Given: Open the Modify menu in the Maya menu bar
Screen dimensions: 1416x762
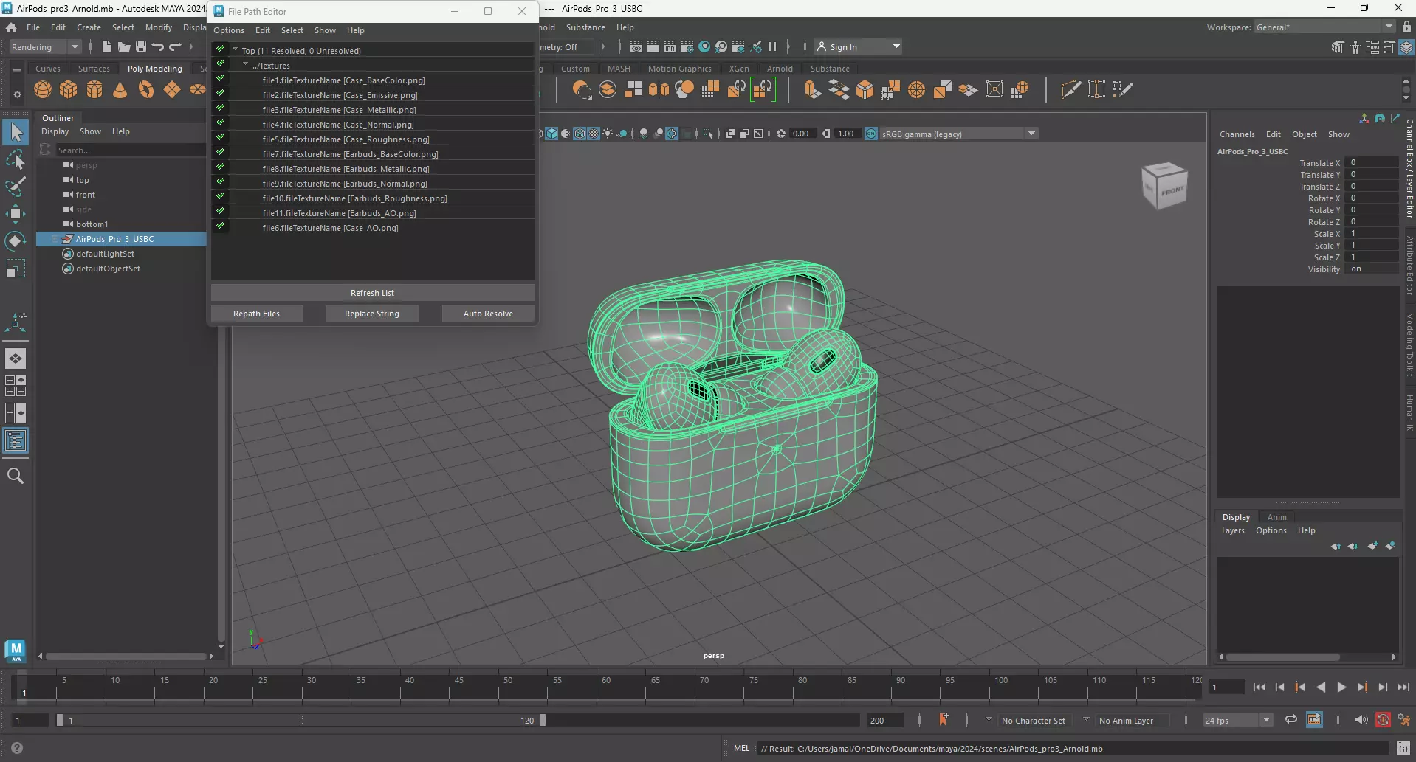Looking at the screenshot, I should [x=159, y=27].
